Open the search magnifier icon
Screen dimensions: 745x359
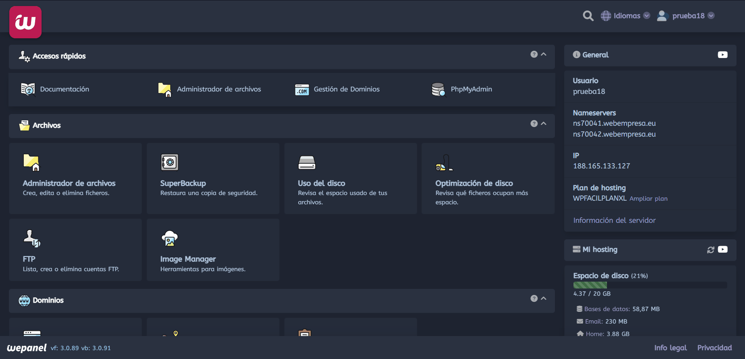coord(588,16)
